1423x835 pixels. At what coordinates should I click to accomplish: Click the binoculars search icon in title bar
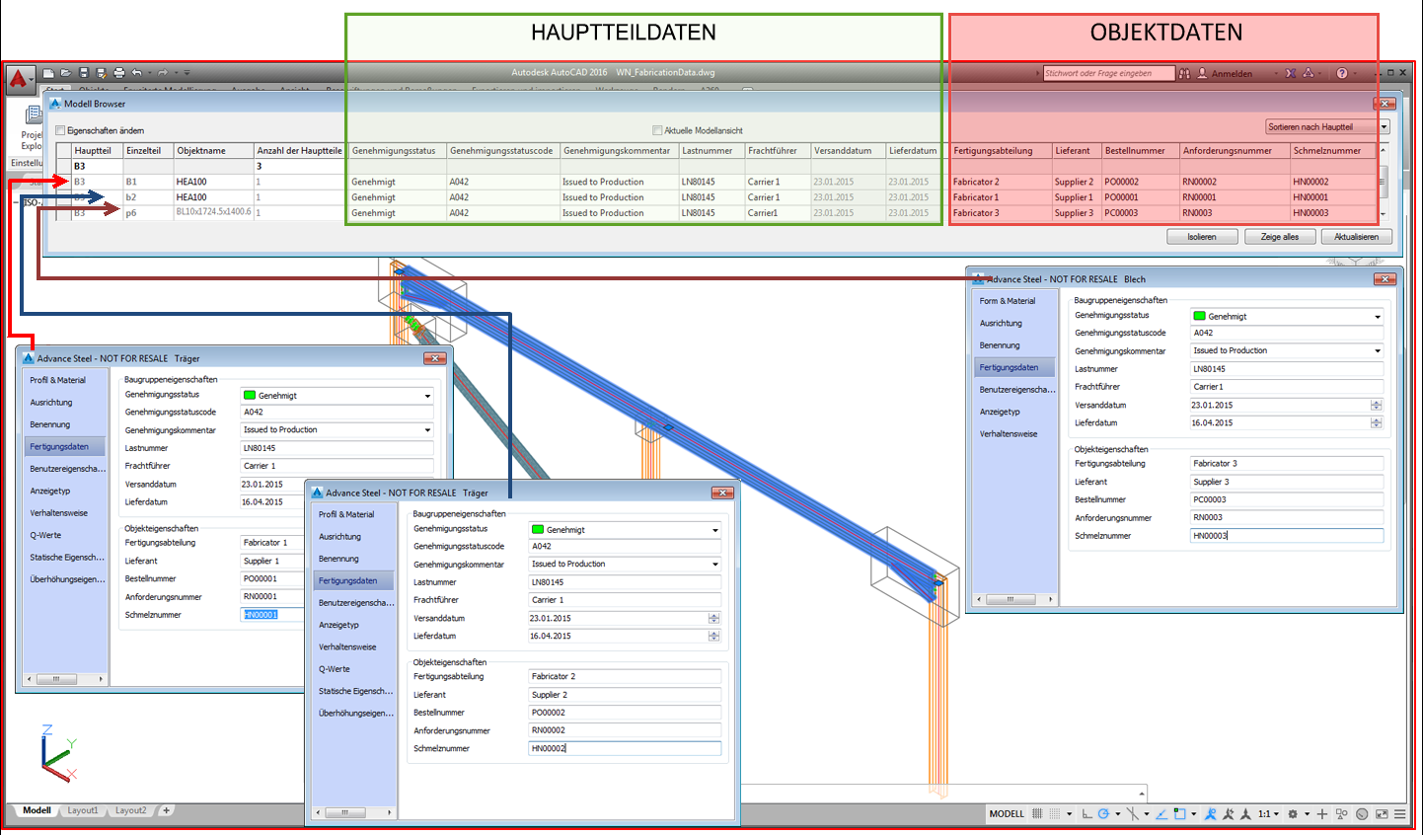pos(1184,73)
